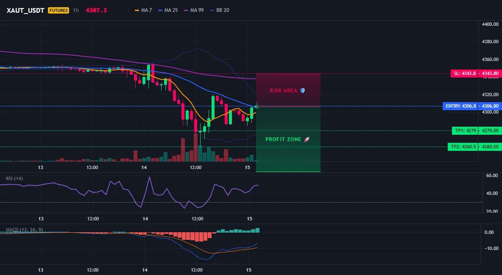Click the rocket icon in profit zone

pos(307,139)
